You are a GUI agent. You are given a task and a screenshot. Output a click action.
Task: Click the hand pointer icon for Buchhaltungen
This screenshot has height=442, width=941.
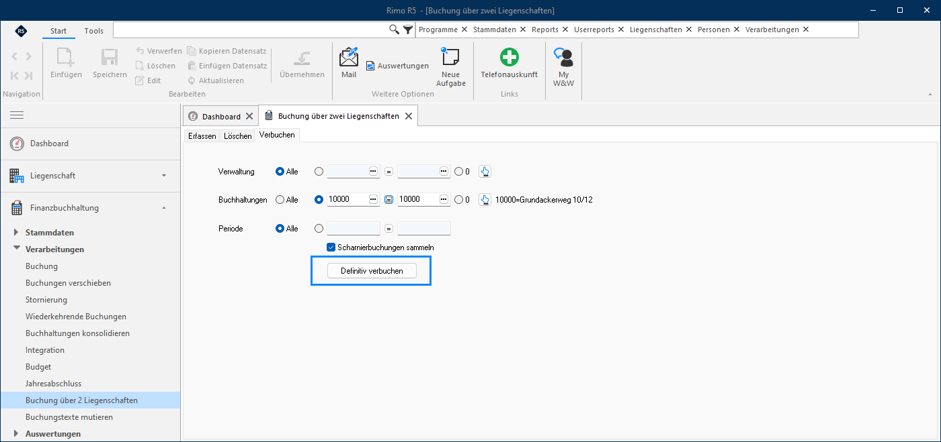pyautogui.click(x=485, y=200)
